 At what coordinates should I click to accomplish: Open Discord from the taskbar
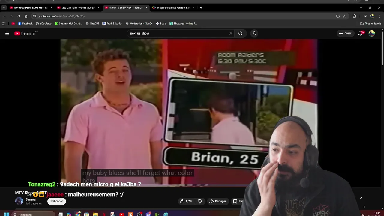pos(148,214)
